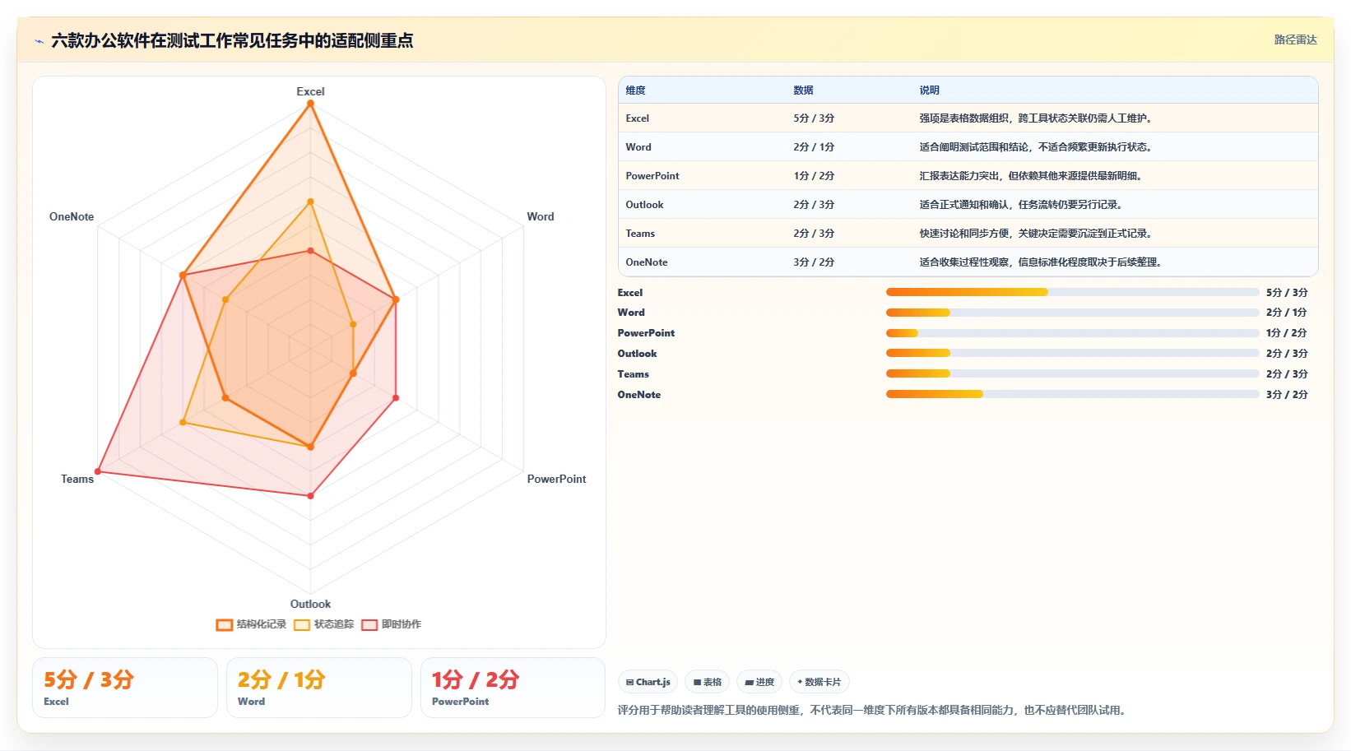
Task: Click the 进度 tag chip
Action: coord(759,682)
